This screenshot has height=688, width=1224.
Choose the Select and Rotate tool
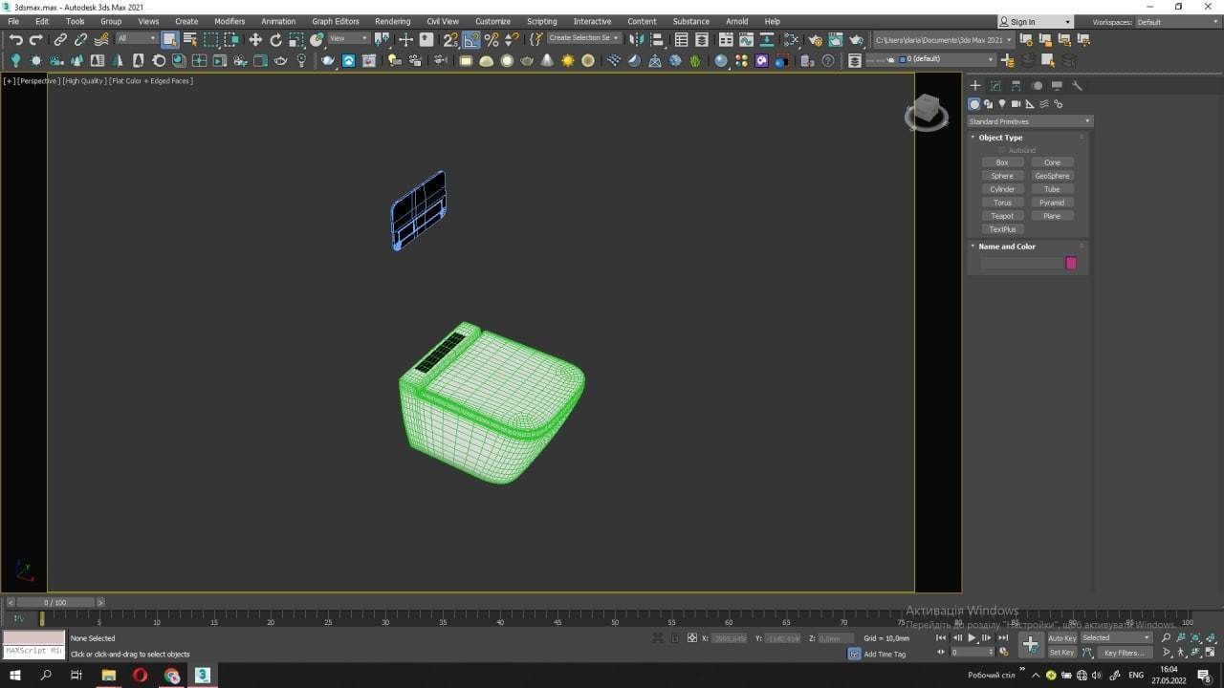276,39
